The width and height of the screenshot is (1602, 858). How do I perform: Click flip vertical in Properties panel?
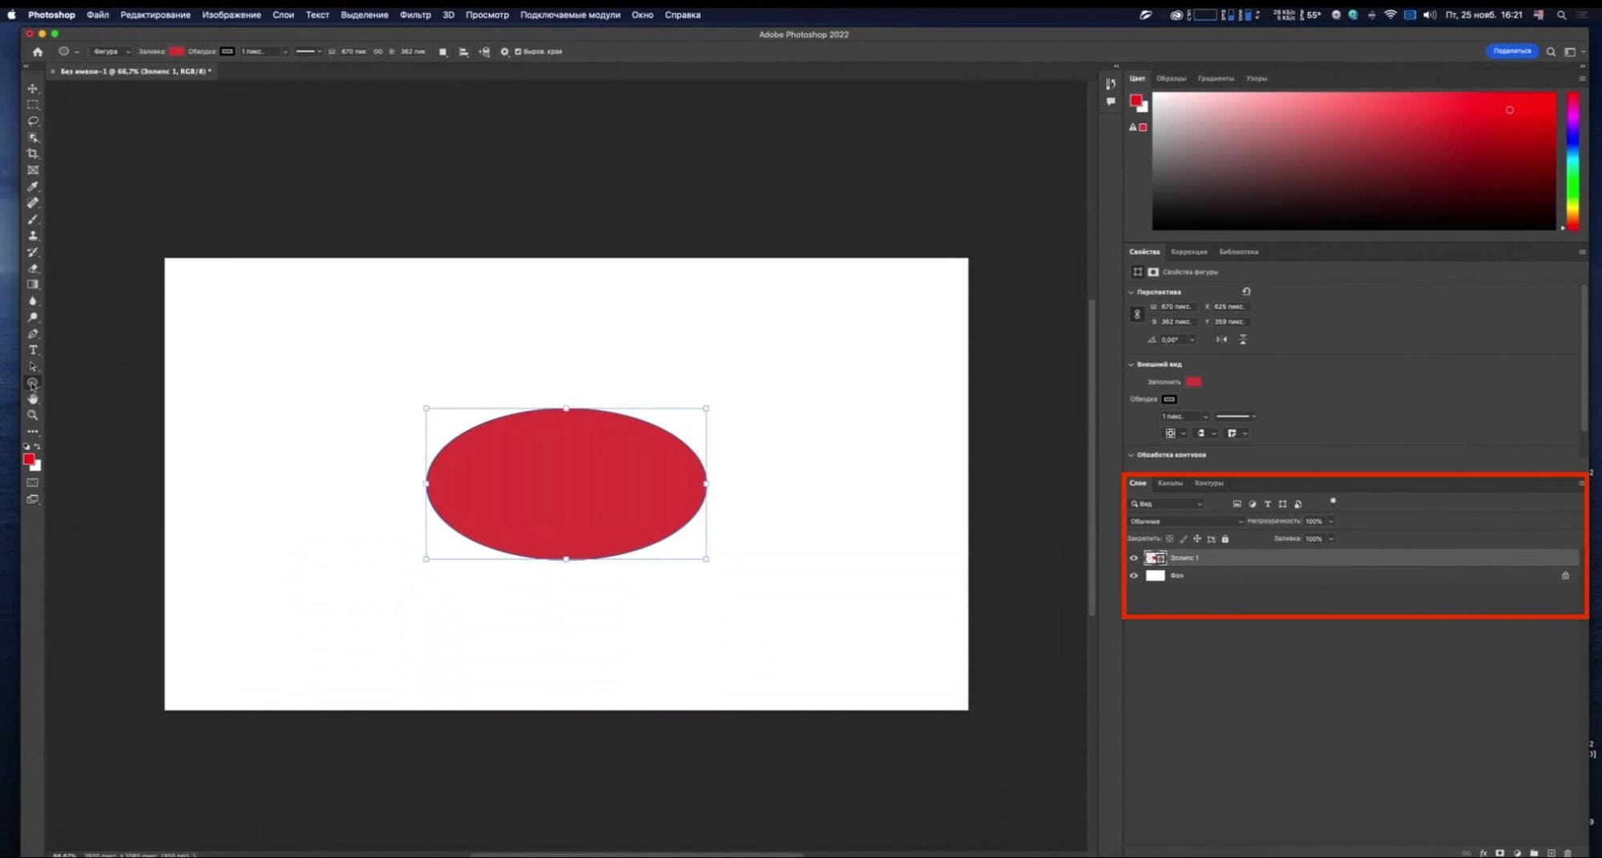[x=1243, y=340]
